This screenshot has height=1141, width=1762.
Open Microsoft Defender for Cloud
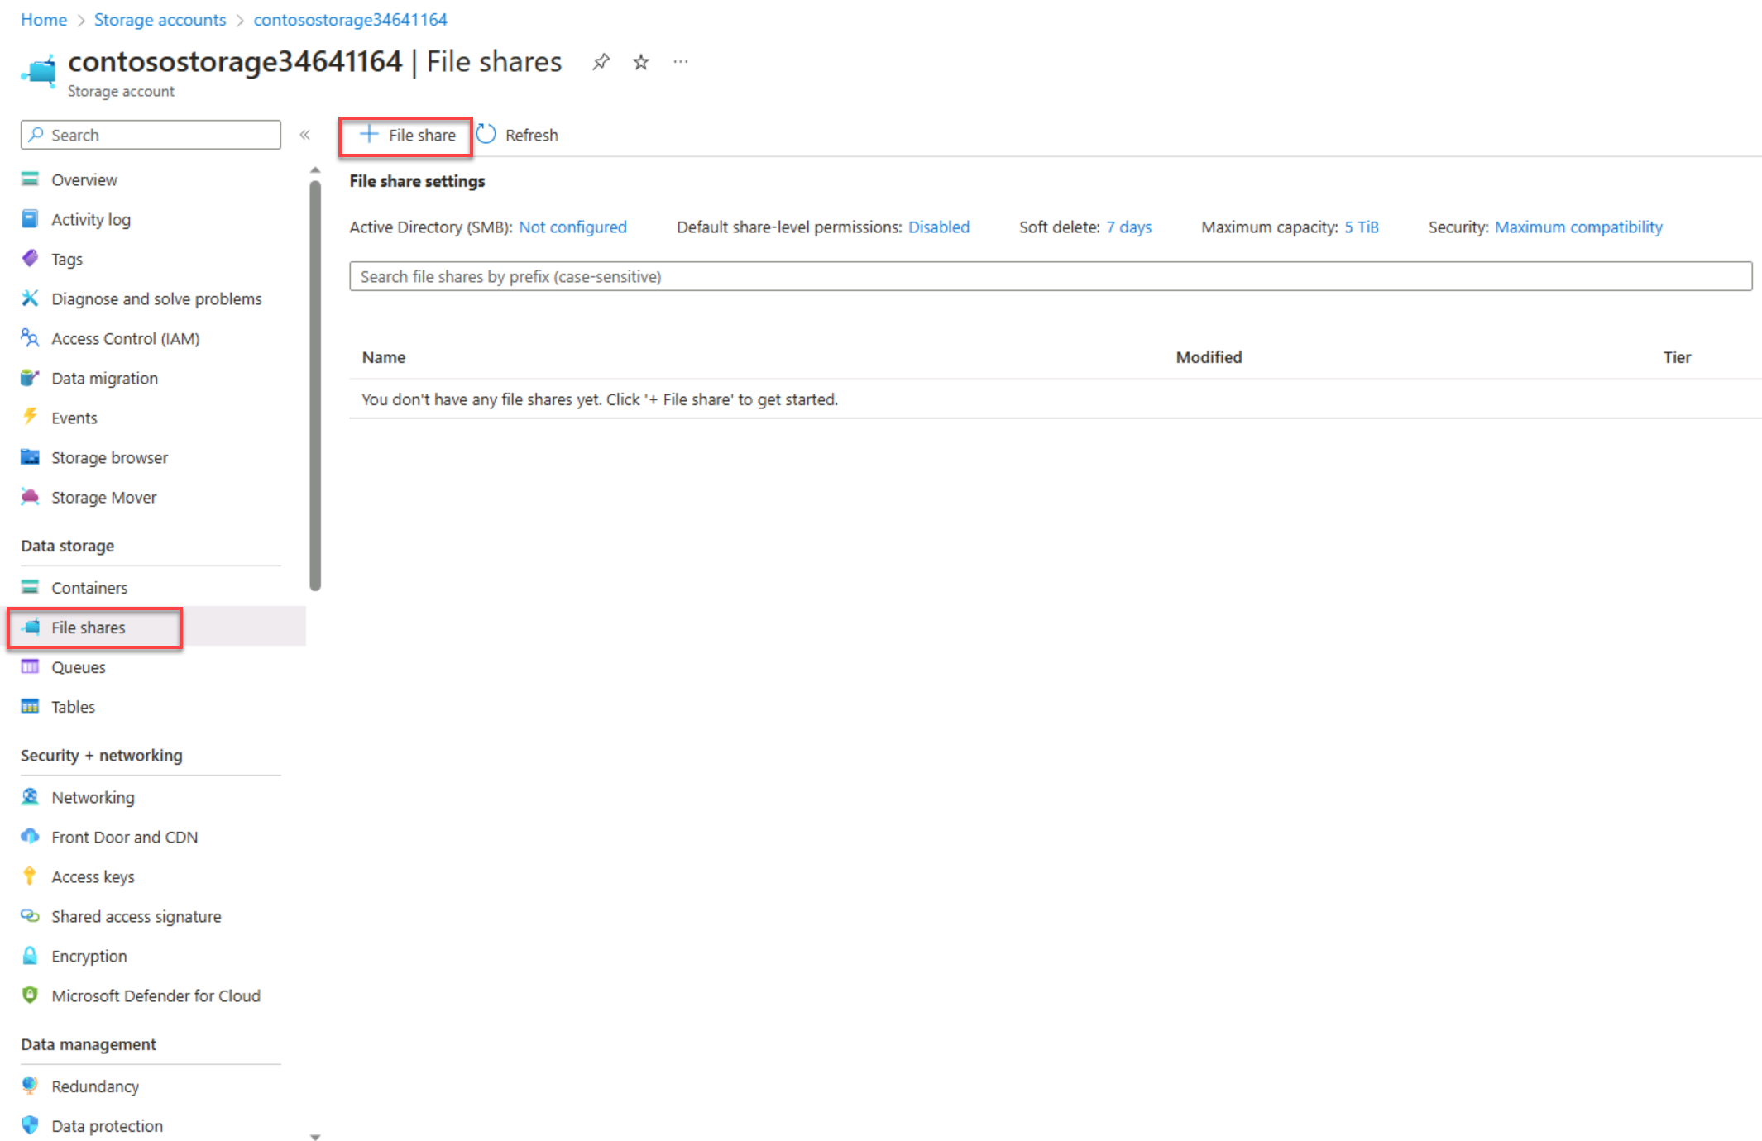pyautogui.click(x=156, y=995)
